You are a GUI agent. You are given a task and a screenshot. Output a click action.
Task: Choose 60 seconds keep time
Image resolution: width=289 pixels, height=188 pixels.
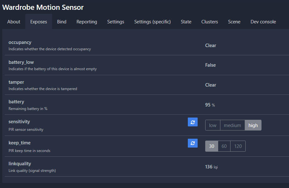[224, 146]
